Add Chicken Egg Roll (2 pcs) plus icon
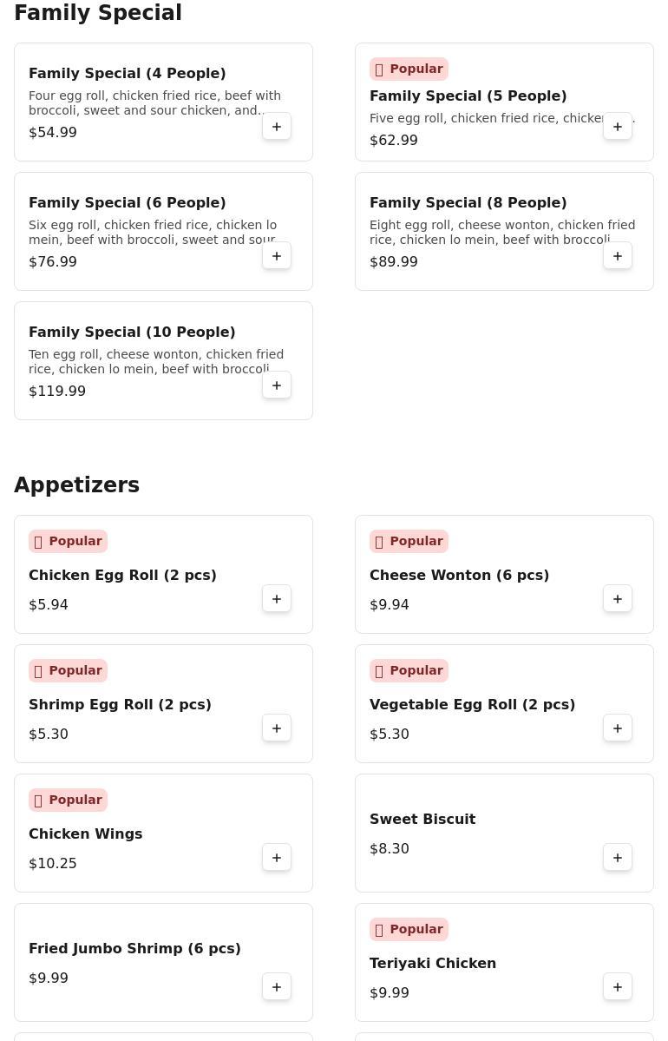This screenshot has width=668, height=1041. [x=277, y=599]
